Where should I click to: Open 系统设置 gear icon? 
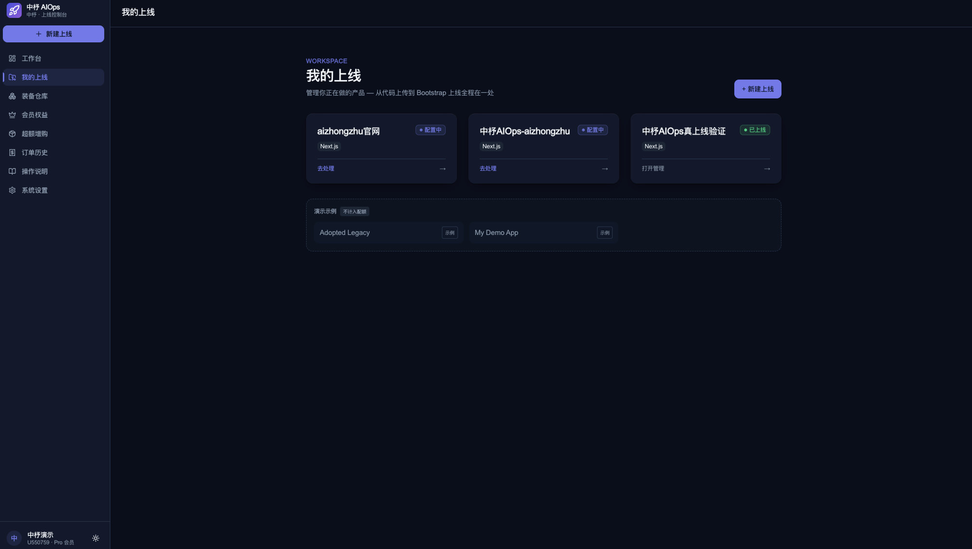pyautogui.click(x=12, y=190)
